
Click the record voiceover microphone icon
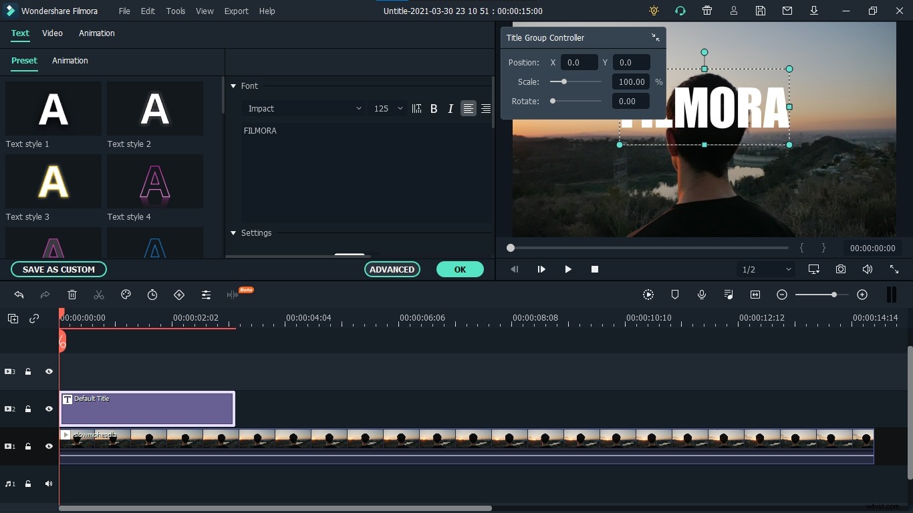pyautogui.click(x=702, y=295)
